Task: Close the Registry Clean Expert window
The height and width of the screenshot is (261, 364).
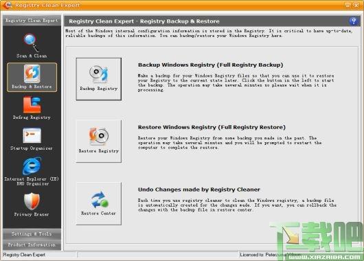Action: (x=356, y=5)
